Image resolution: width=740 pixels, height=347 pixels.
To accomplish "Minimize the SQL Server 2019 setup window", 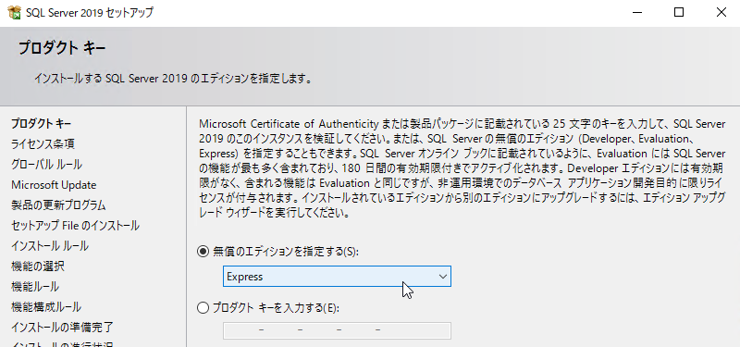I will [x=636, y=13].
